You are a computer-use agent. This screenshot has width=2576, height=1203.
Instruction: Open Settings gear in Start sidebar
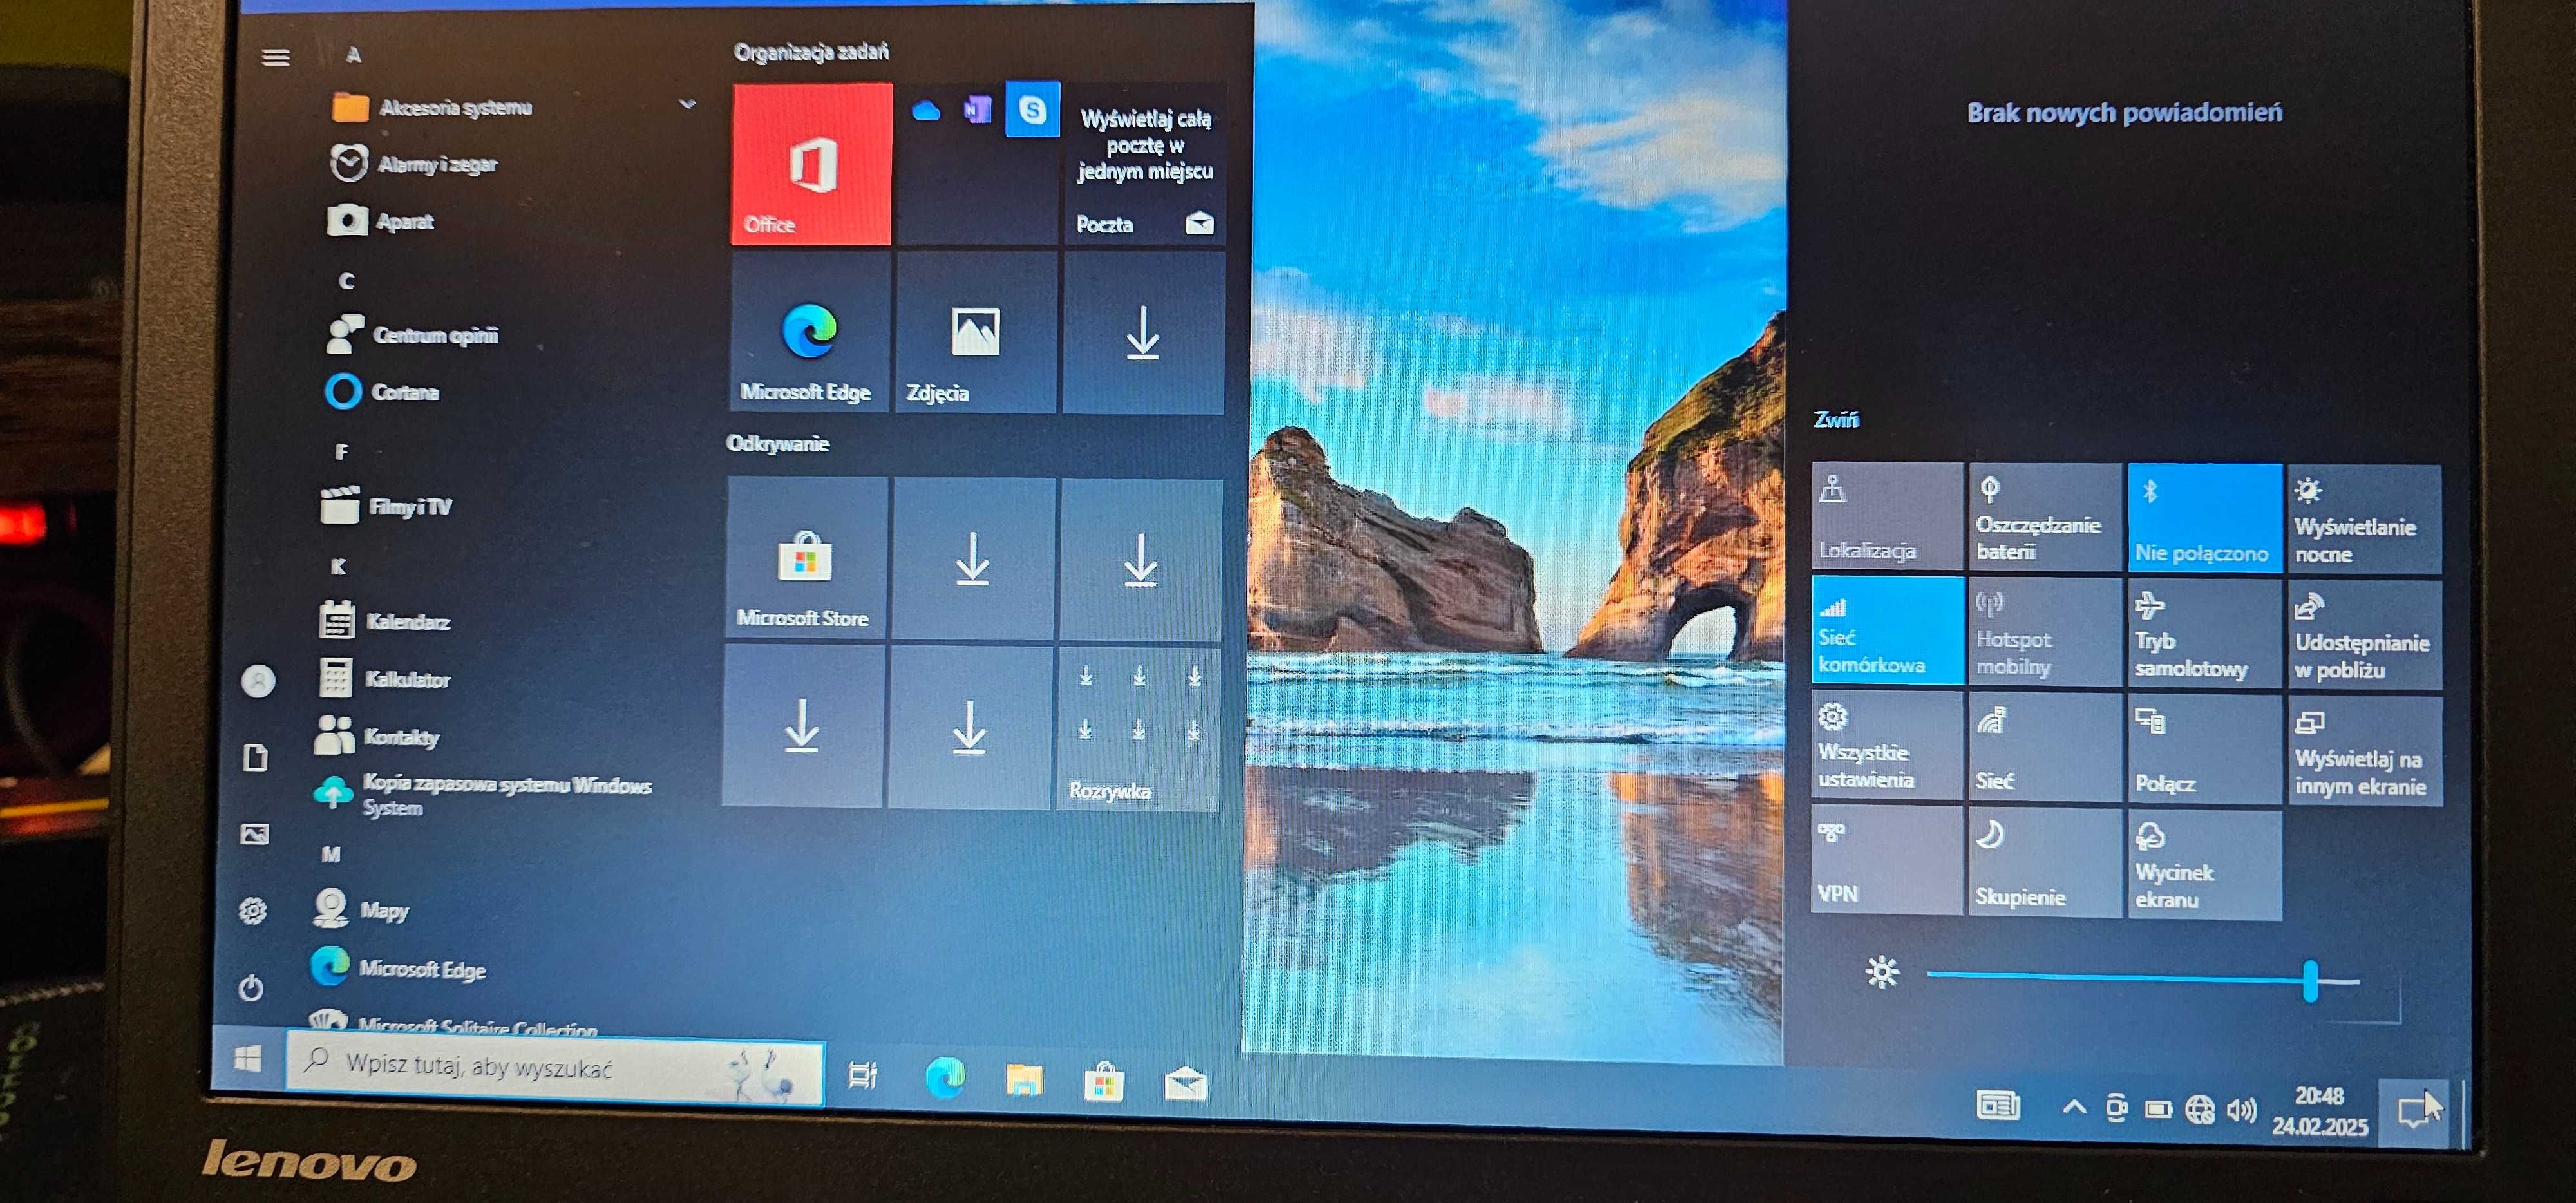(x=253, y=911)
